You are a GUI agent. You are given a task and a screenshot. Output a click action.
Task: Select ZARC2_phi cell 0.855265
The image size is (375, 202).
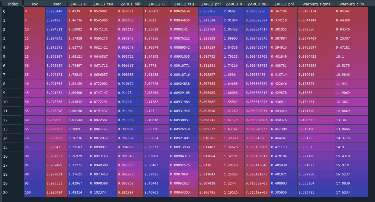coord(211,11)
